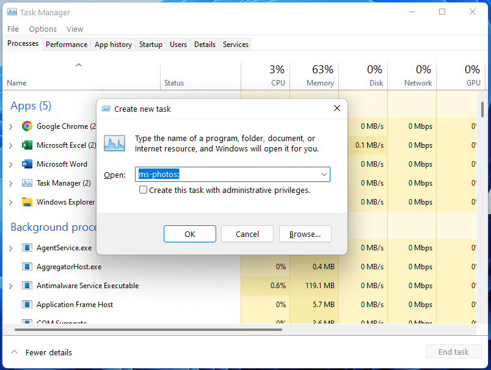491x370 pixels.
Task: Select the Windows Explorer row name
Action: [66, 202]
